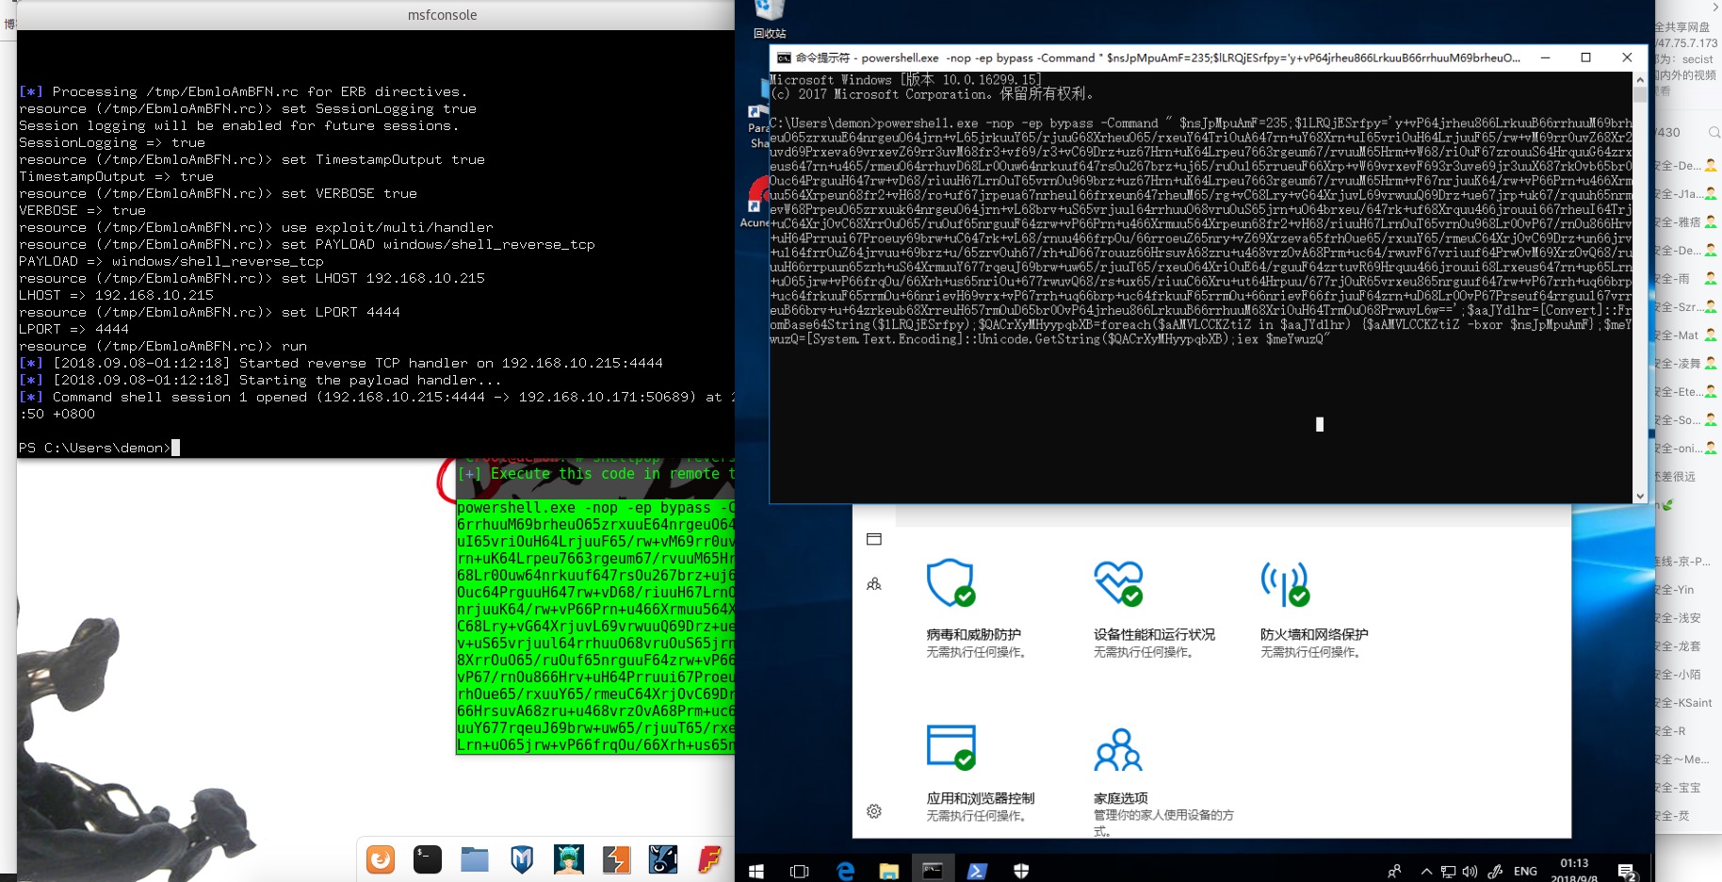Select the 安全-雅痞 contact in the chat list
Viewport: 1722px width, 882px height.
click(1687, 222)
